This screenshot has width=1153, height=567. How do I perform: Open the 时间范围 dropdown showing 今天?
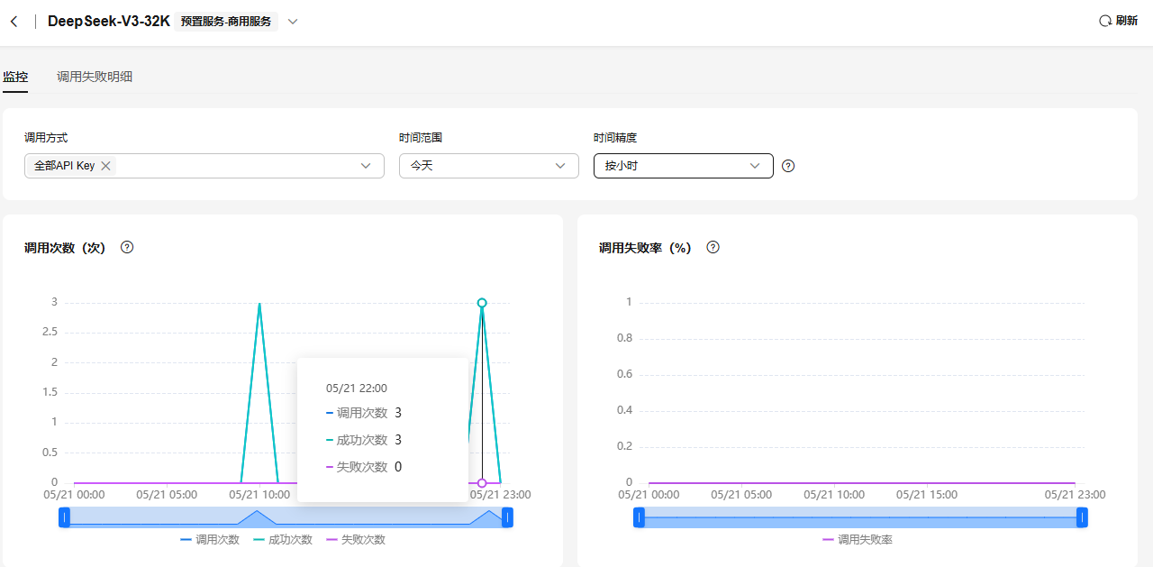click(x=489, y=166)
